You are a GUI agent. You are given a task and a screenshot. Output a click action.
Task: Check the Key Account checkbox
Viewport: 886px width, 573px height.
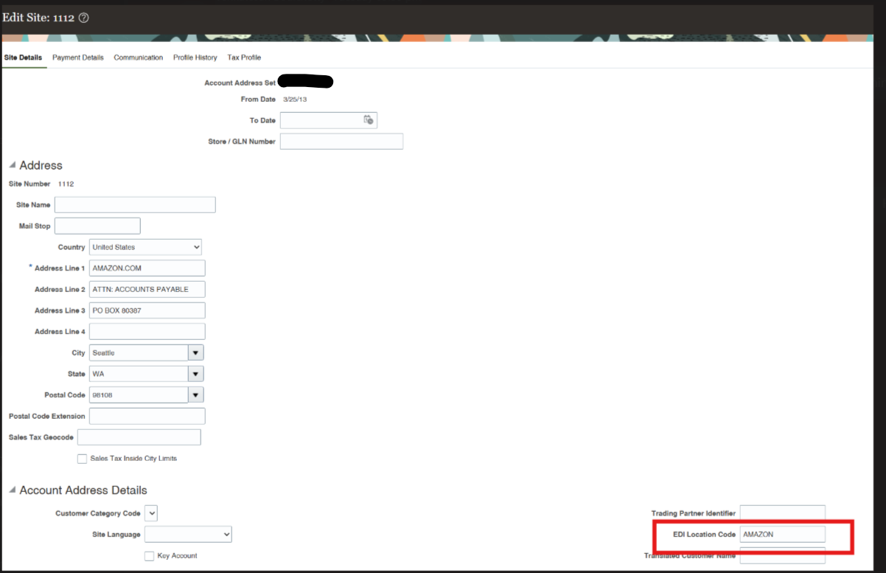tap(149, 555)
